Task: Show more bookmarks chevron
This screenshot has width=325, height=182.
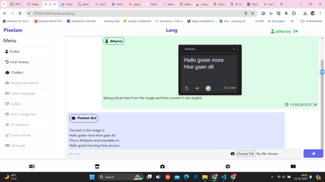Action: 292,21
